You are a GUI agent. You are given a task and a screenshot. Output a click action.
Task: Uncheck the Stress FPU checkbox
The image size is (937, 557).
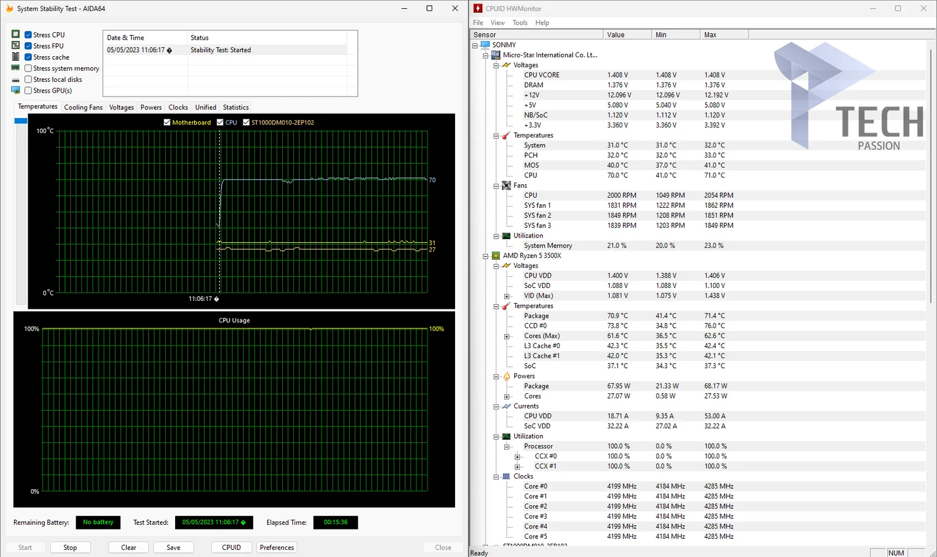tap(28, 46)
